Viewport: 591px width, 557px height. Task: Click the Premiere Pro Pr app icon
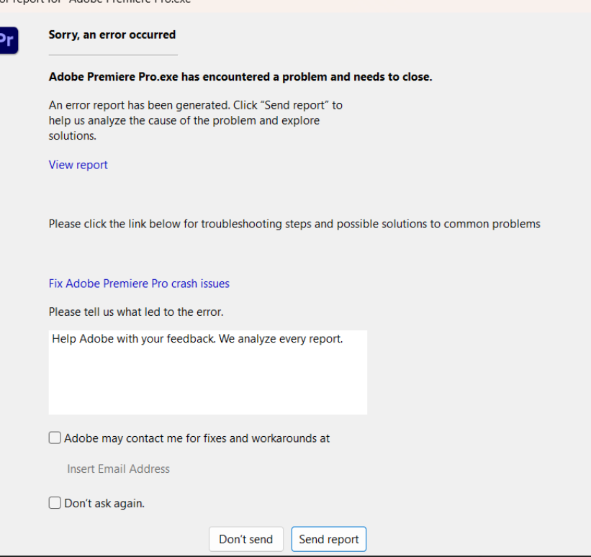tap(8, 40)
